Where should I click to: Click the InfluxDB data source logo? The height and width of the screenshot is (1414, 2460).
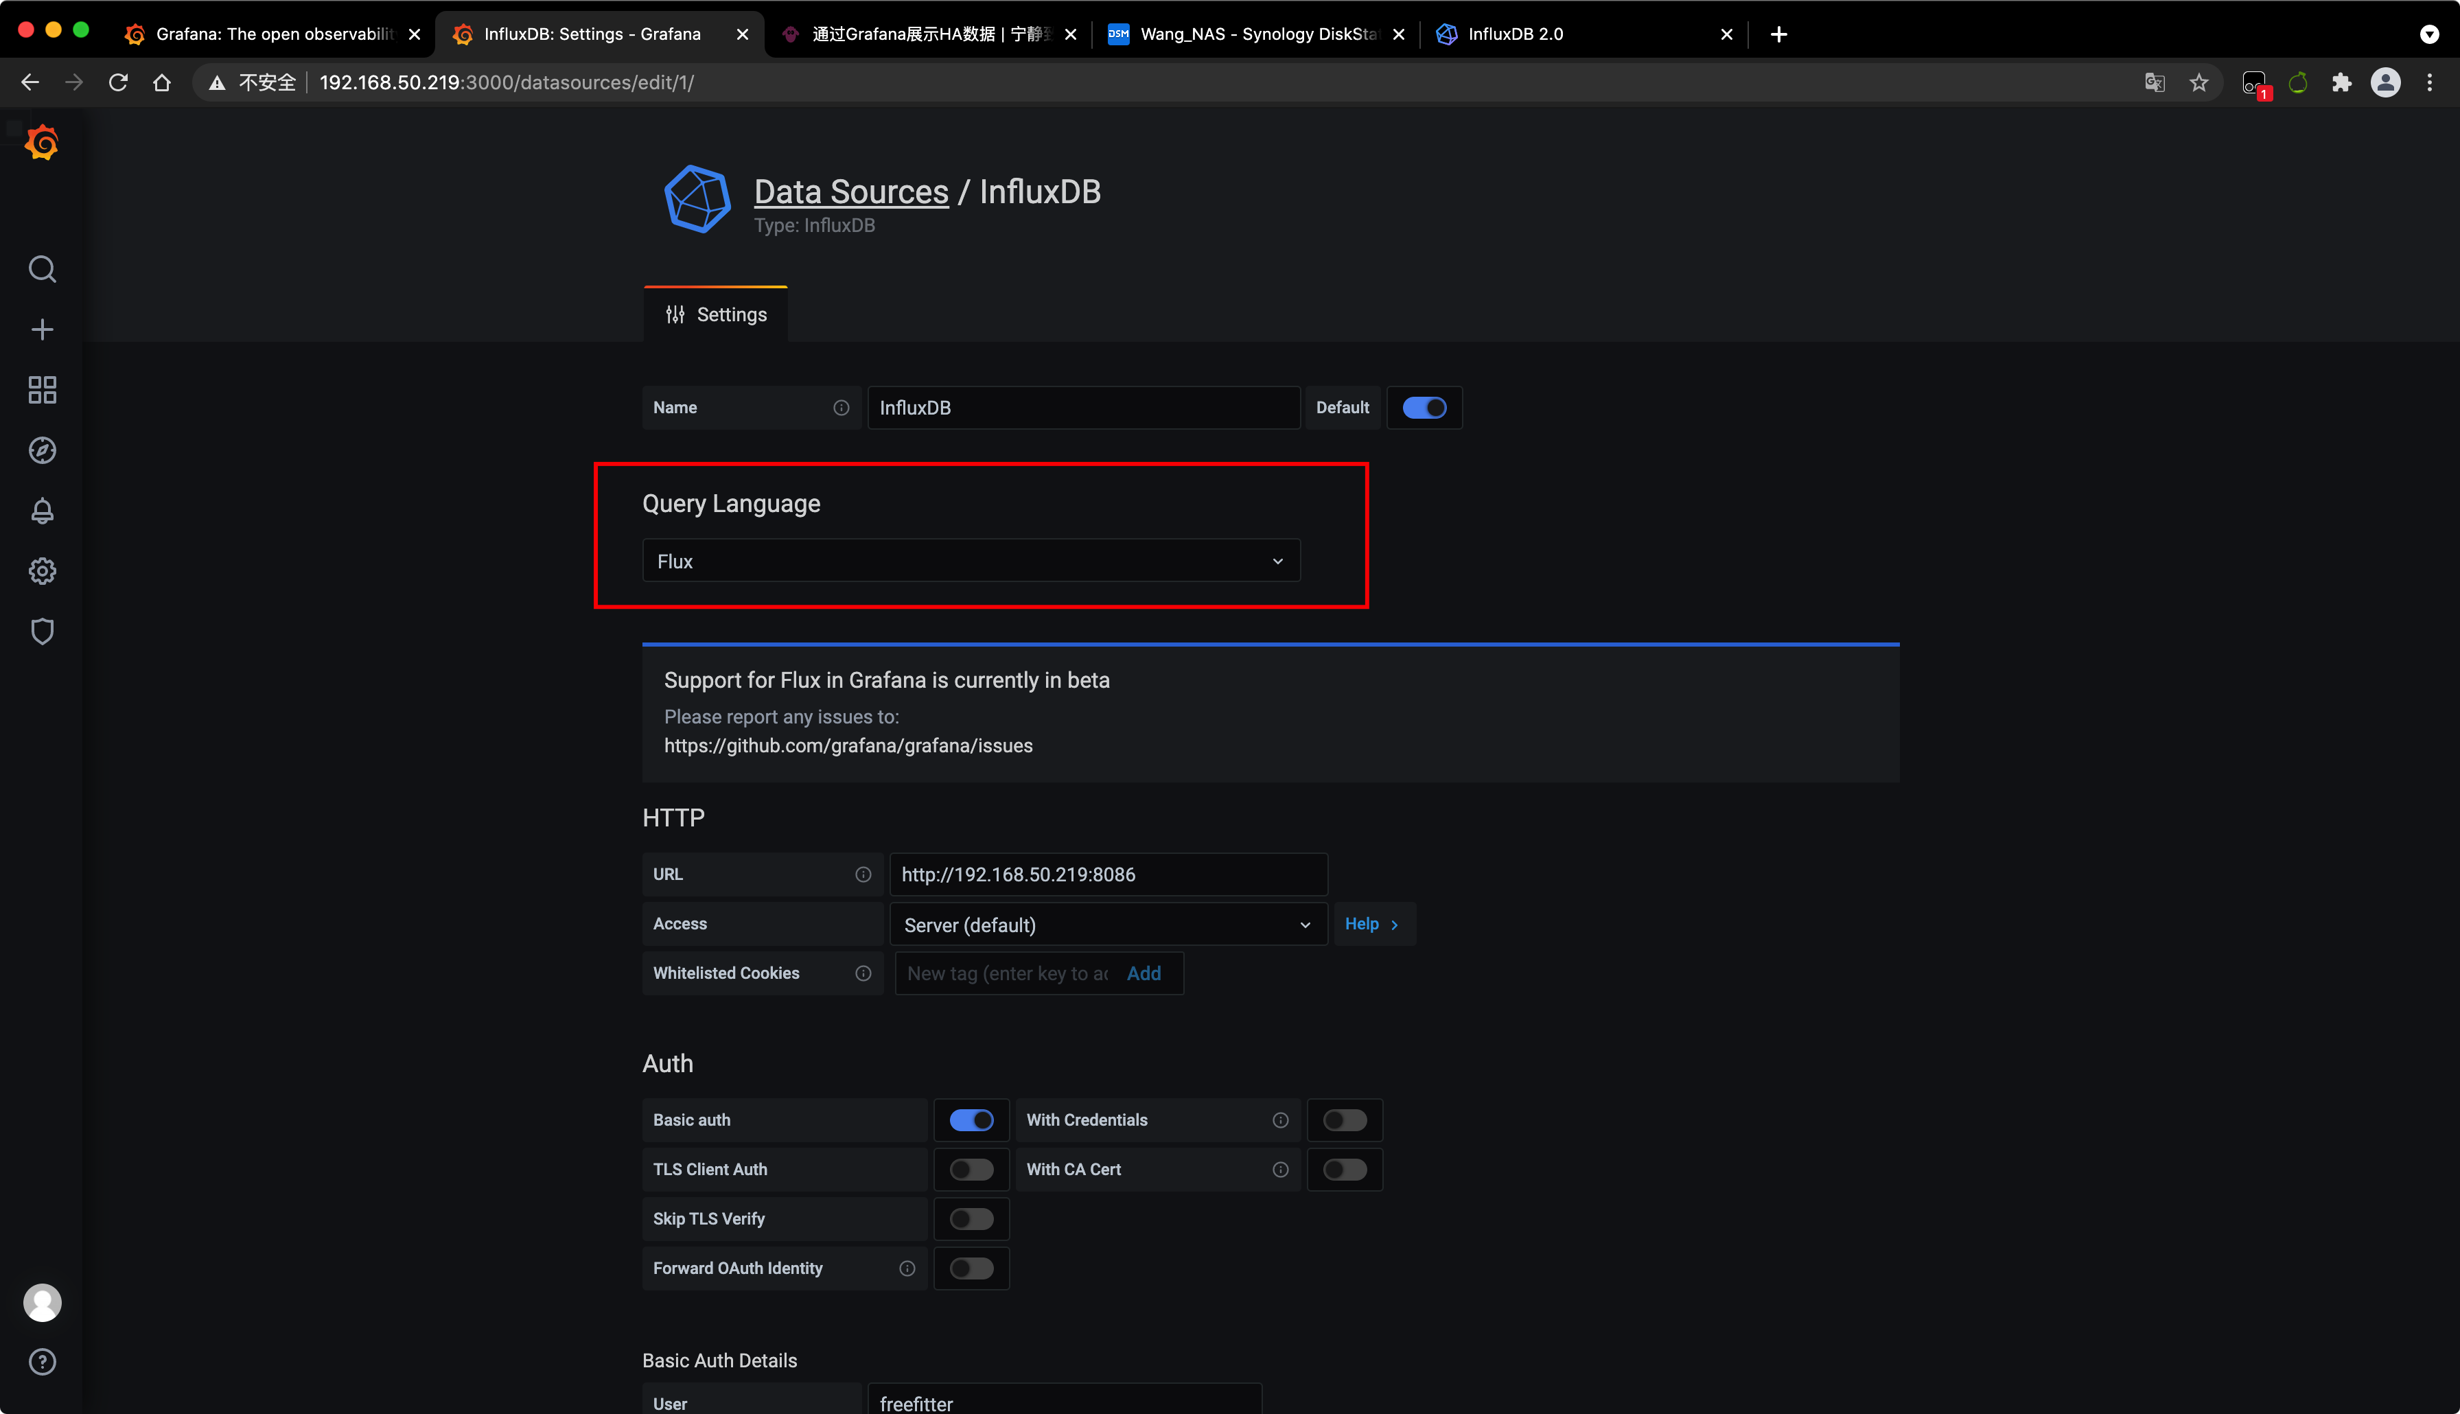(697, 199)
